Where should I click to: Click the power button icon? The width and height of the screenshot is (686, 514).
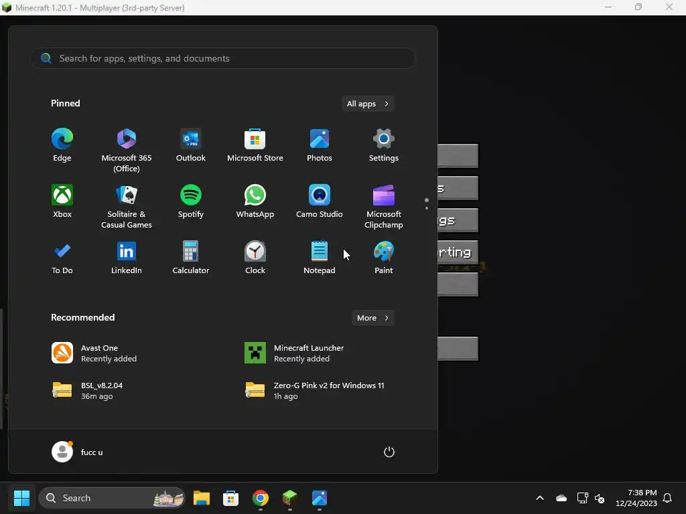(x=389, y=452)
